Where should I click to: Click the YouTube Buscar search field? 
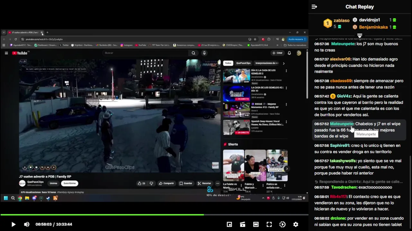145,53
